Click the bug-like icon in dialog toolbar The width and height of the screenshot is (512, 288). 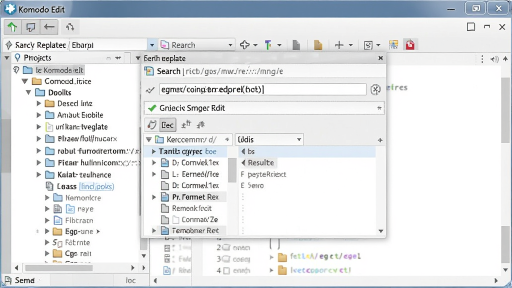201,124
